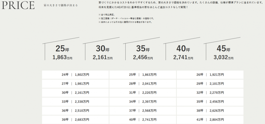Click the 32坪 2,279万円 table cell
Viewport: 265px width, 124px height.
(x=210, y=93)
